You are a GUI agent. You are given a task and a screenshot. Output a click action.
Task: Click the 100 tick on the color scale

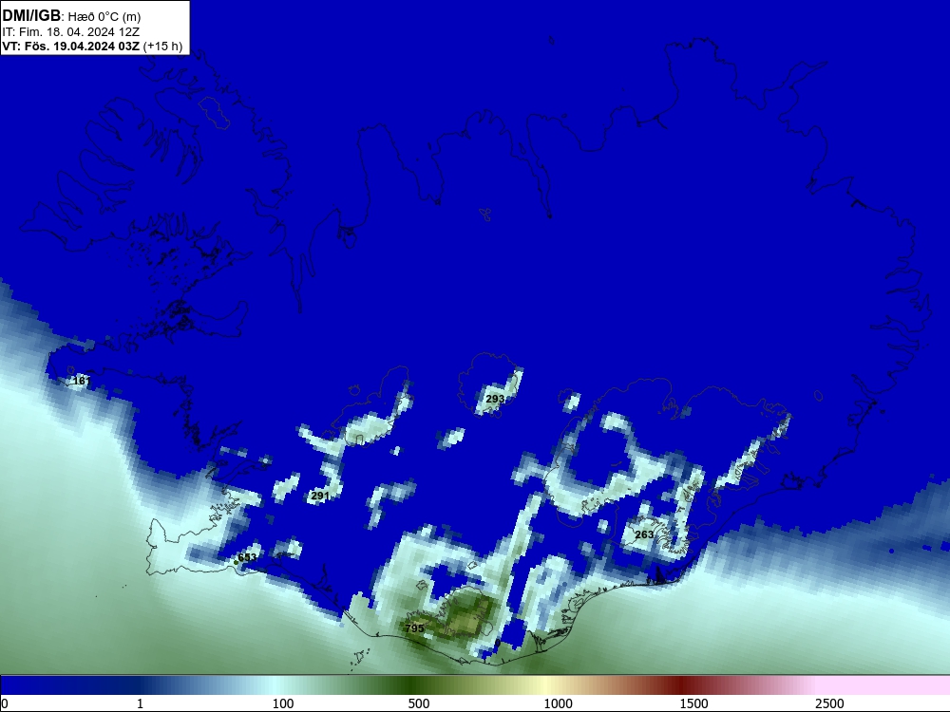pyautogui.click(x=283, y=703)
